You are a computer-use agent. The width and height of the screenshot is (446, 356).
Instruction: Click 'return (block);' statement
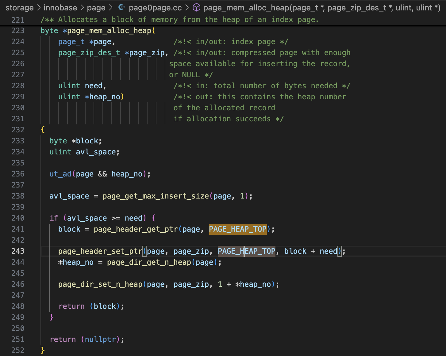pos(91,306)
